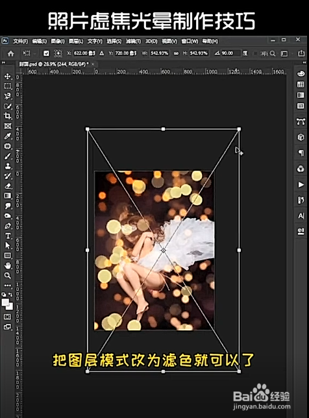309x418 pixels.
Task: Click the Share icon
Action: (x=301, y=53)
